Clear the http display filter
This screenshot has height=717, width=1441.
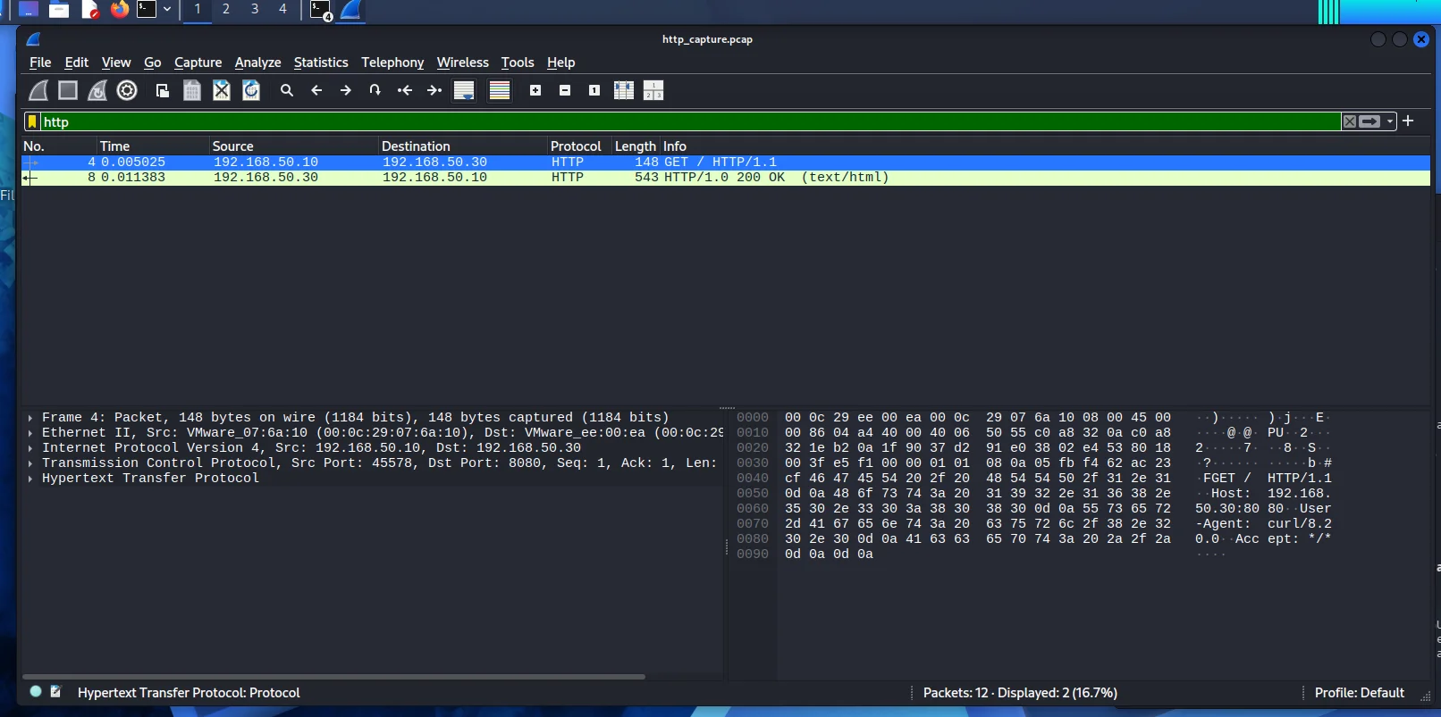pyautogui.click(x=1350, y=121)
